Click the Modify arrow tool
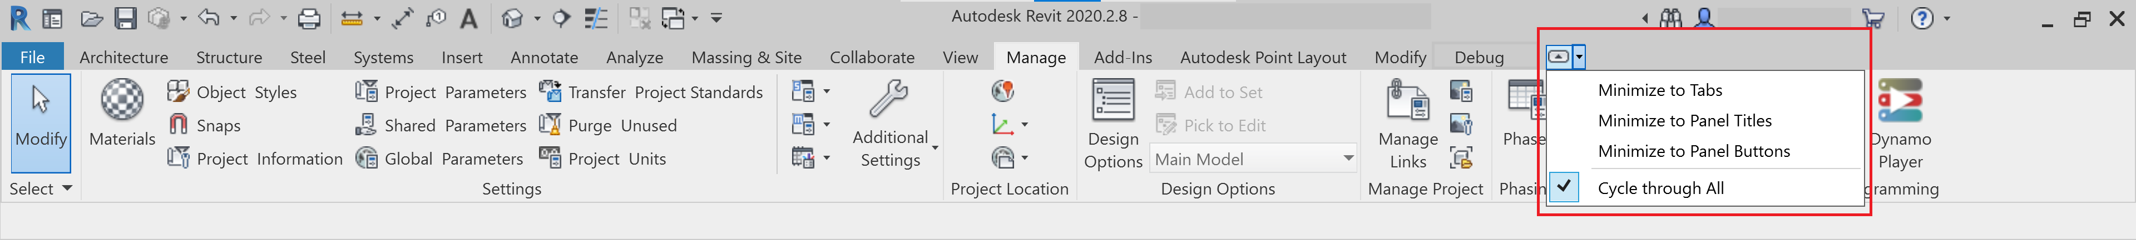This screenshot has height=240, width=2136. [x=41, y=113]
